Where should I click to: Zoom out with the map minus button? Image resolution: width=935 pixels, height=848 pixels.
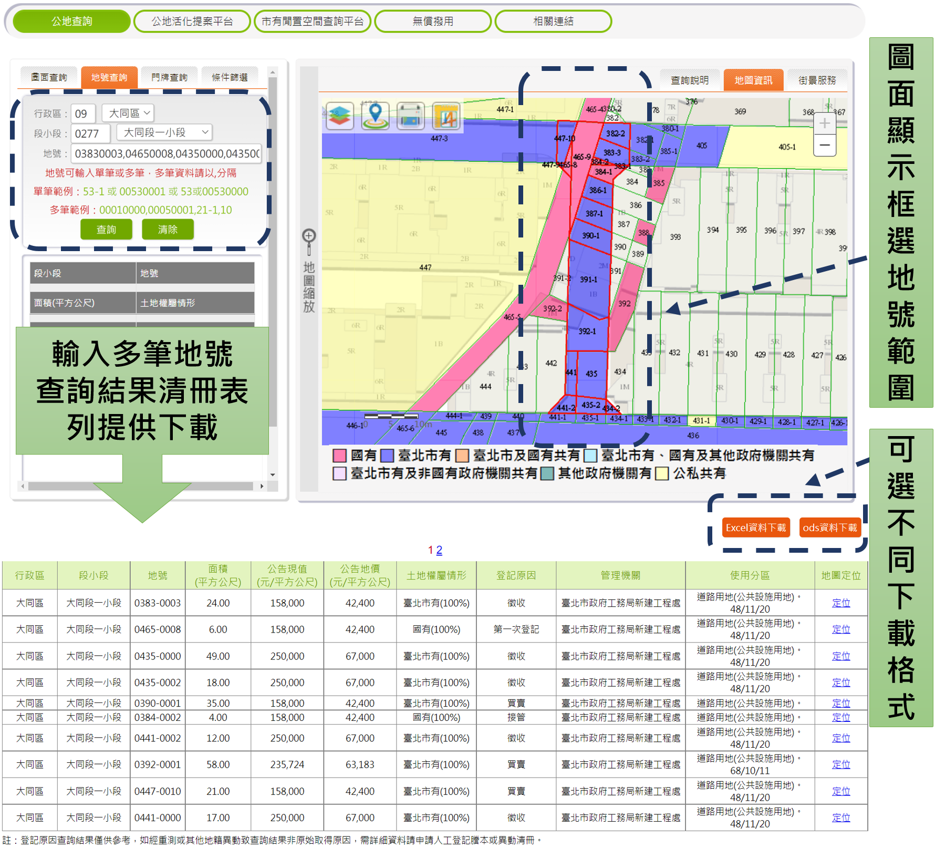824,145
